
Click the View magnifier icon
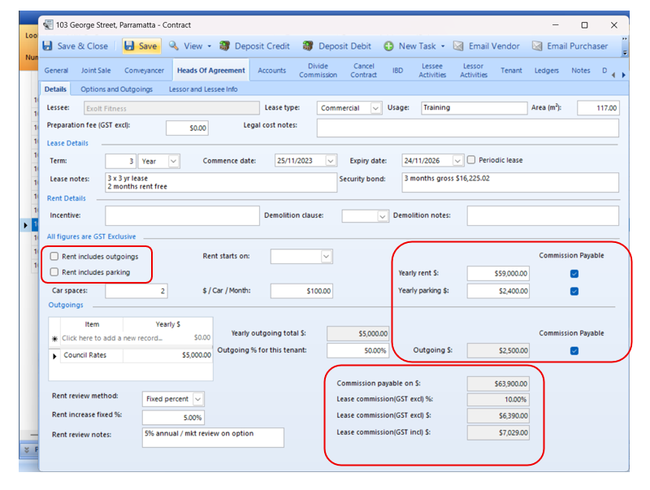point(174,46)
